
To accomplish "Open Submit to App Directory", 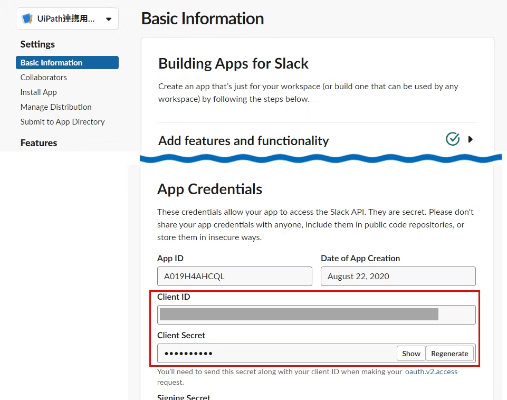I will pyautogui.click(x=62, y=122).
